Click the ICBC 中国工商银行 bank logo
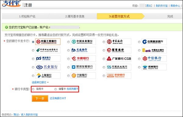Image resolution: width=183 pixels, height=117 pixels. 48,42
